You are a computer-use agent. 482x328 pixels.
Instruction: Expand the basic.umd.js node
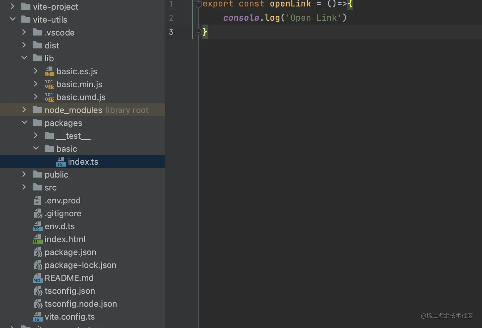click(36, 97)
